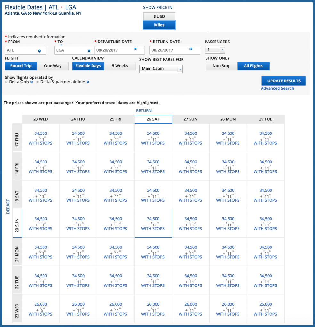315x327 pixels.
Task: Pick fare departing 22 TUE returning 26 SAT
Action: pos(153,280)
